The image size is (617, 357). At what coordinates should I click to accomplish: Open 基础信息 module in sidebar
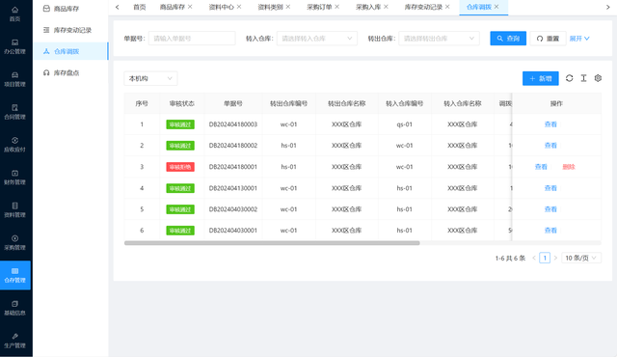pos(15,308)
